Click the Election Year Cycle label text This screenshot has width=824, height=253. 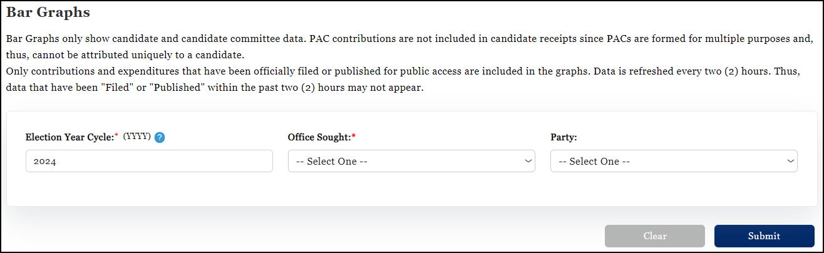pyautogui.click(x=70, y=137)
